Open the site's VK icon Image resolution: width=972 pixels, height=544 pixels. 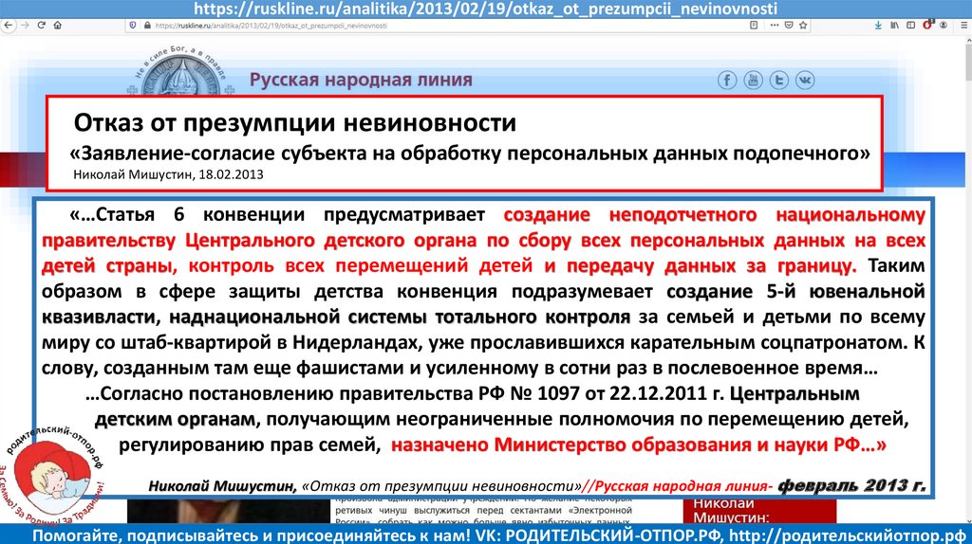click(x=805, y=80)
